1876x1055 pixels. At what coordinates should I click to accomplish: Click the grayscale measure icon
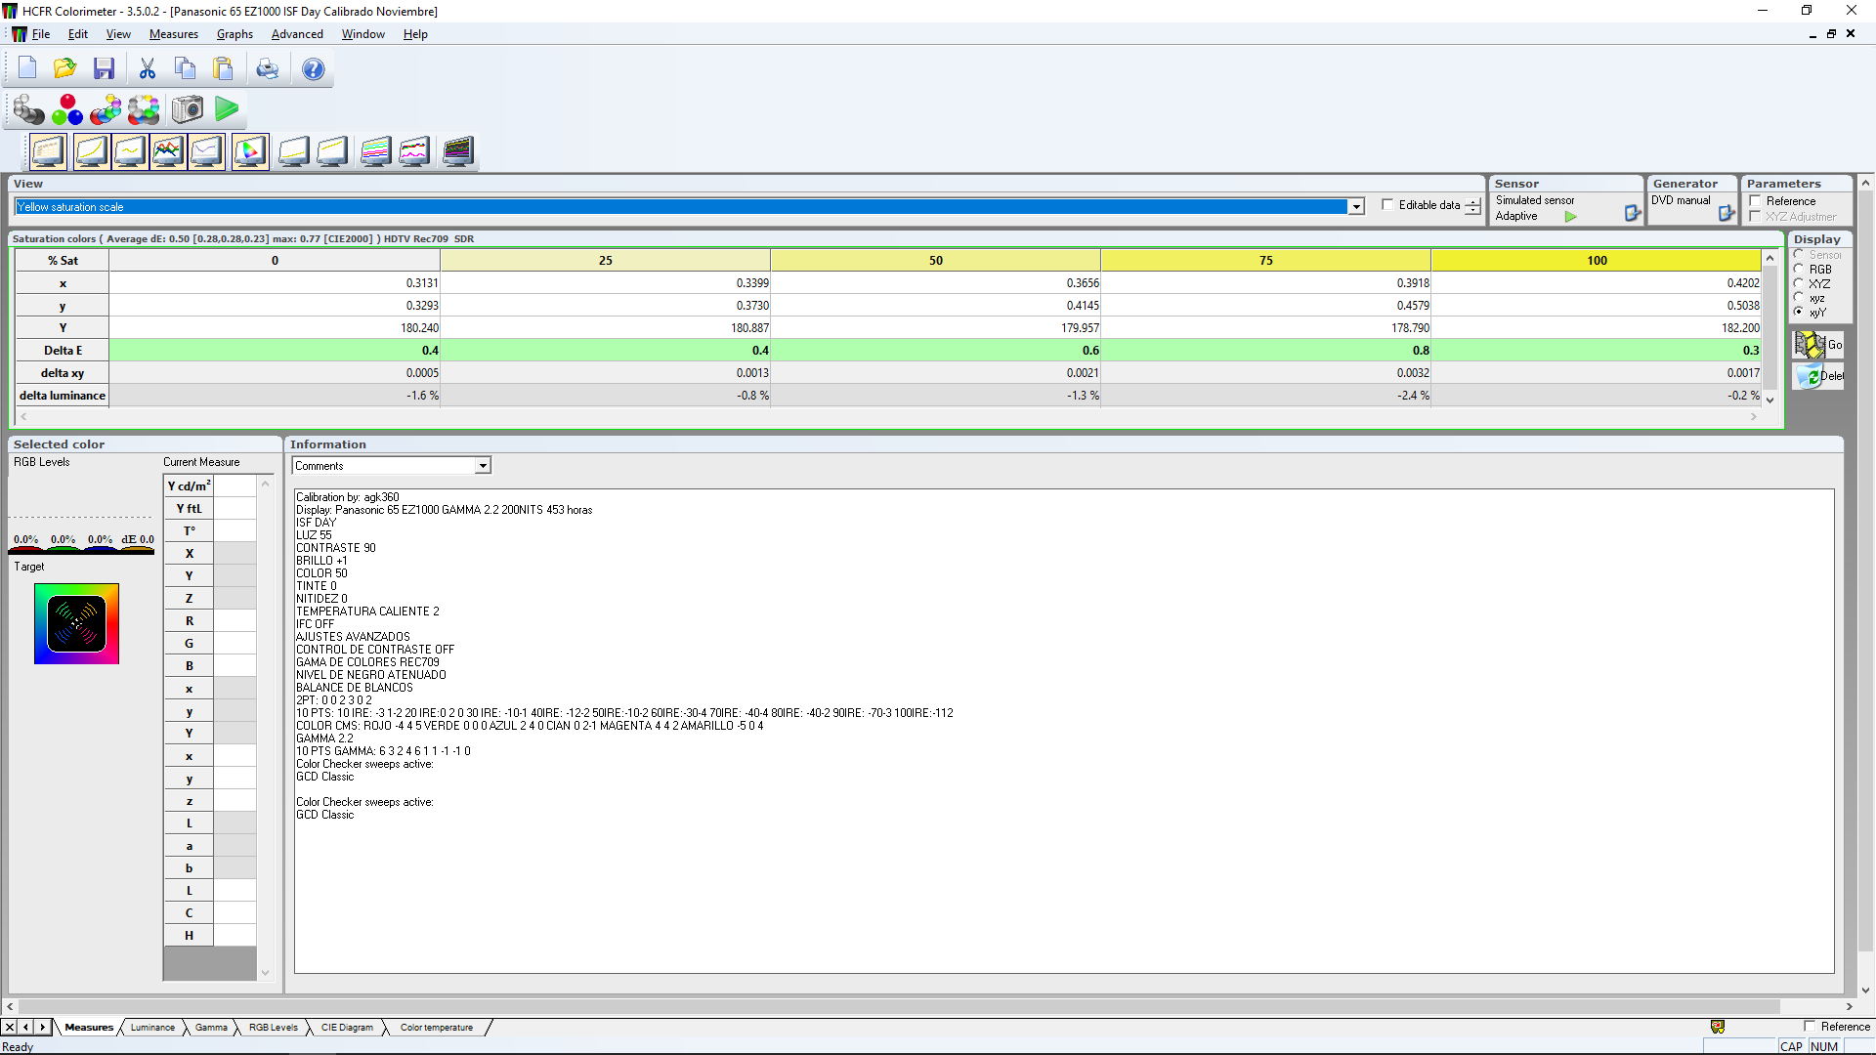pos(28,109)
